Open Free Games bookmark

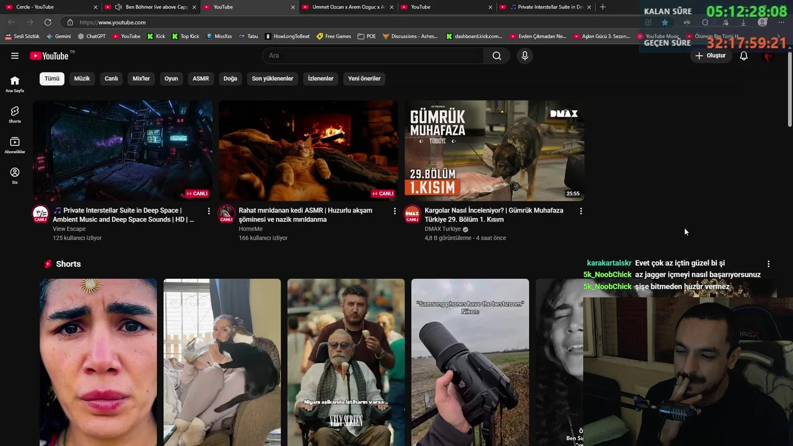click(x=334, y=37)
